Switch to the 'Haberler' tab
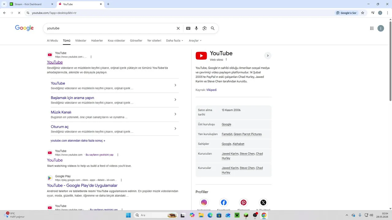Viewport: 392px width, 220px height. point(97,40)
